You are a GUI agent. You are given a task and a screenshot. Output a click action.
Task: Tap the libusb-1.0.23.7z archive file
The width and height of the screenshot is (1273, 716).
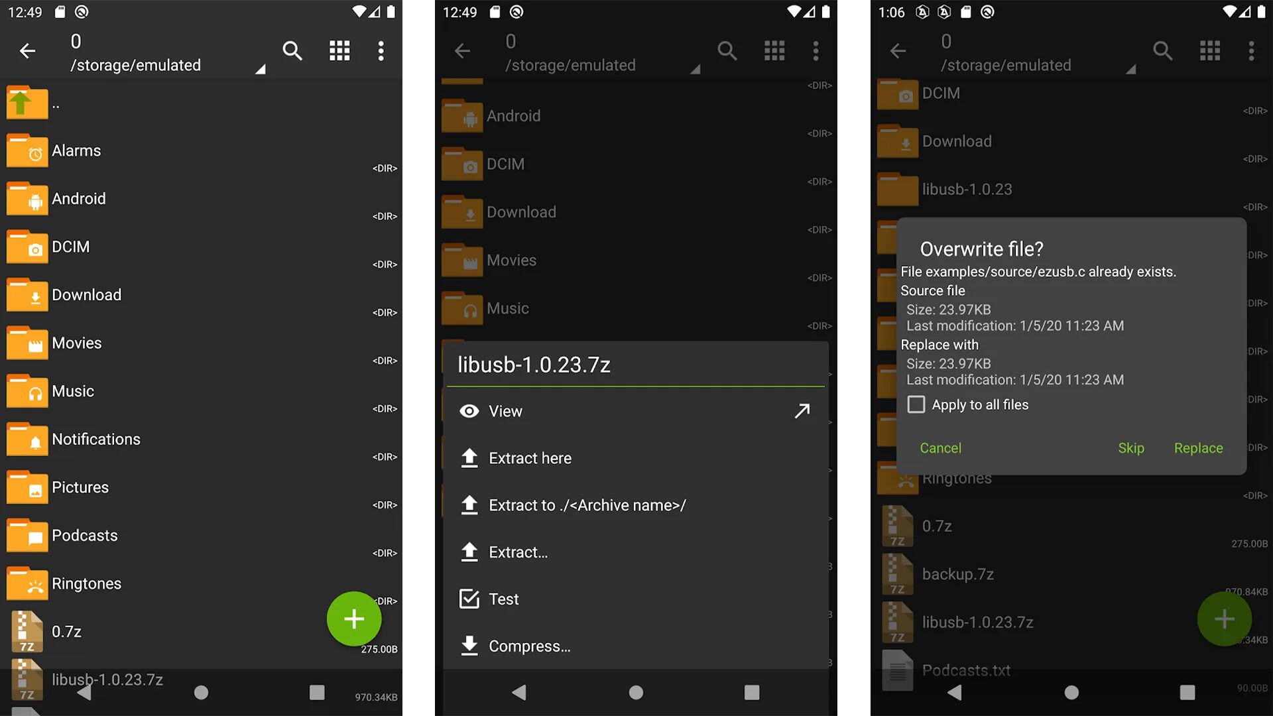tap(106, 678)
